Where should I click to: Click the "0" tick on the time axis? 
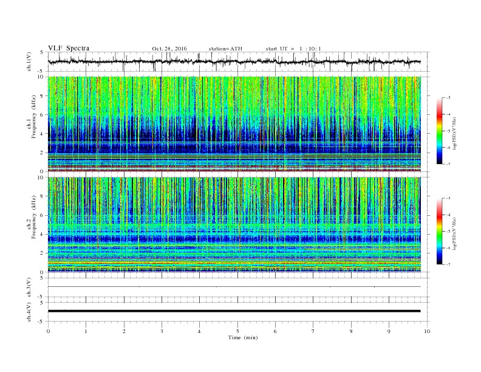[48, 331]
